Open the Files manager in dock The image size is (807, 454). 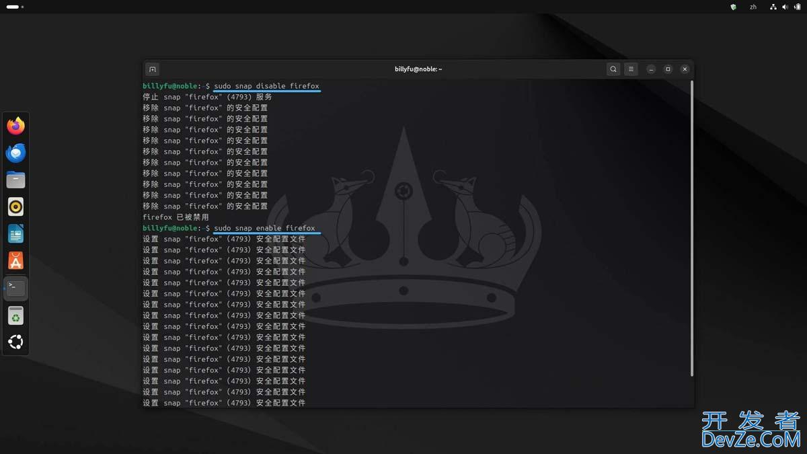15,180
